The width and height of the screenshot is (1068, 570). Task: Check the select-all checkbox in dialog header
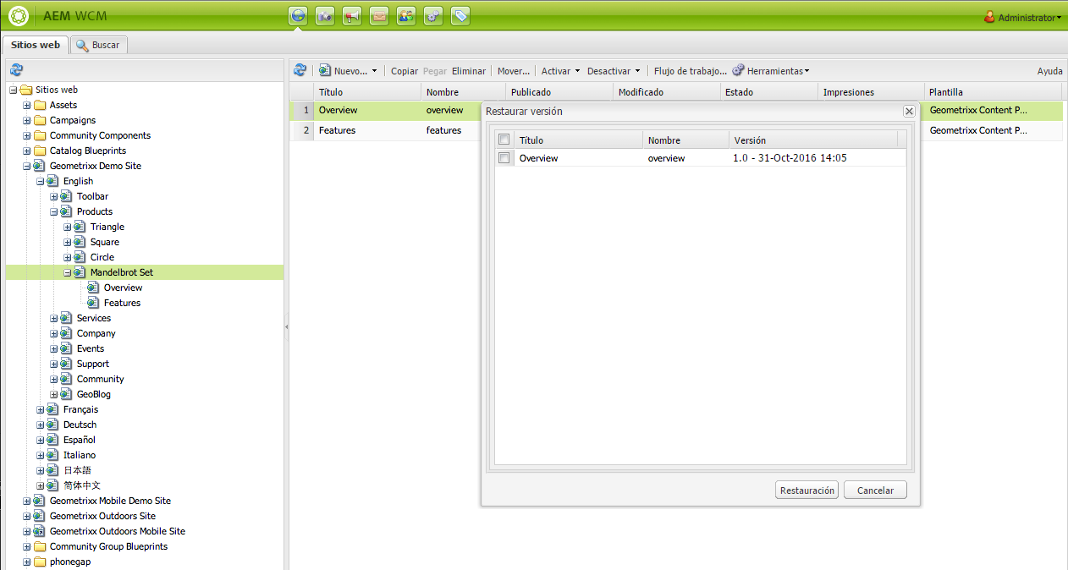504,140
